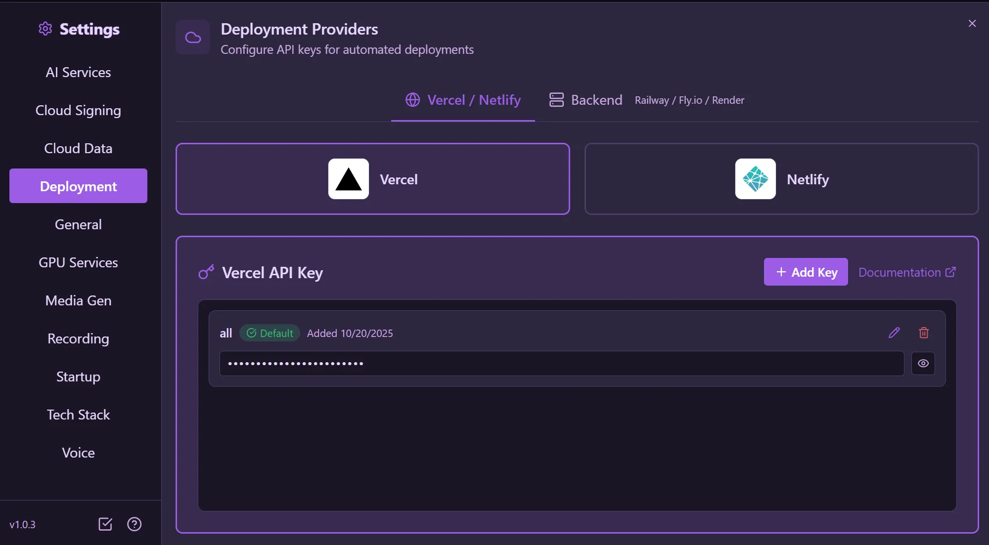The width and height of the screenshot is (989, 545).
Task: Delete the 'all' key with trash icon
Action: click(x=924, y=333)
